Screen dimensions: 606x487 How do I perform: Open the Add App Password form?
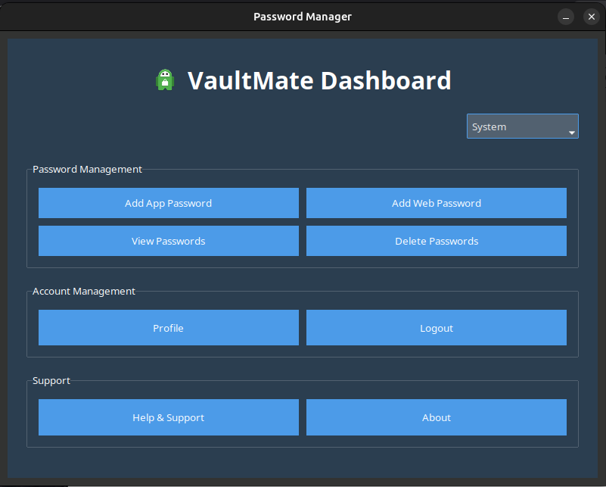coord(168,203)
